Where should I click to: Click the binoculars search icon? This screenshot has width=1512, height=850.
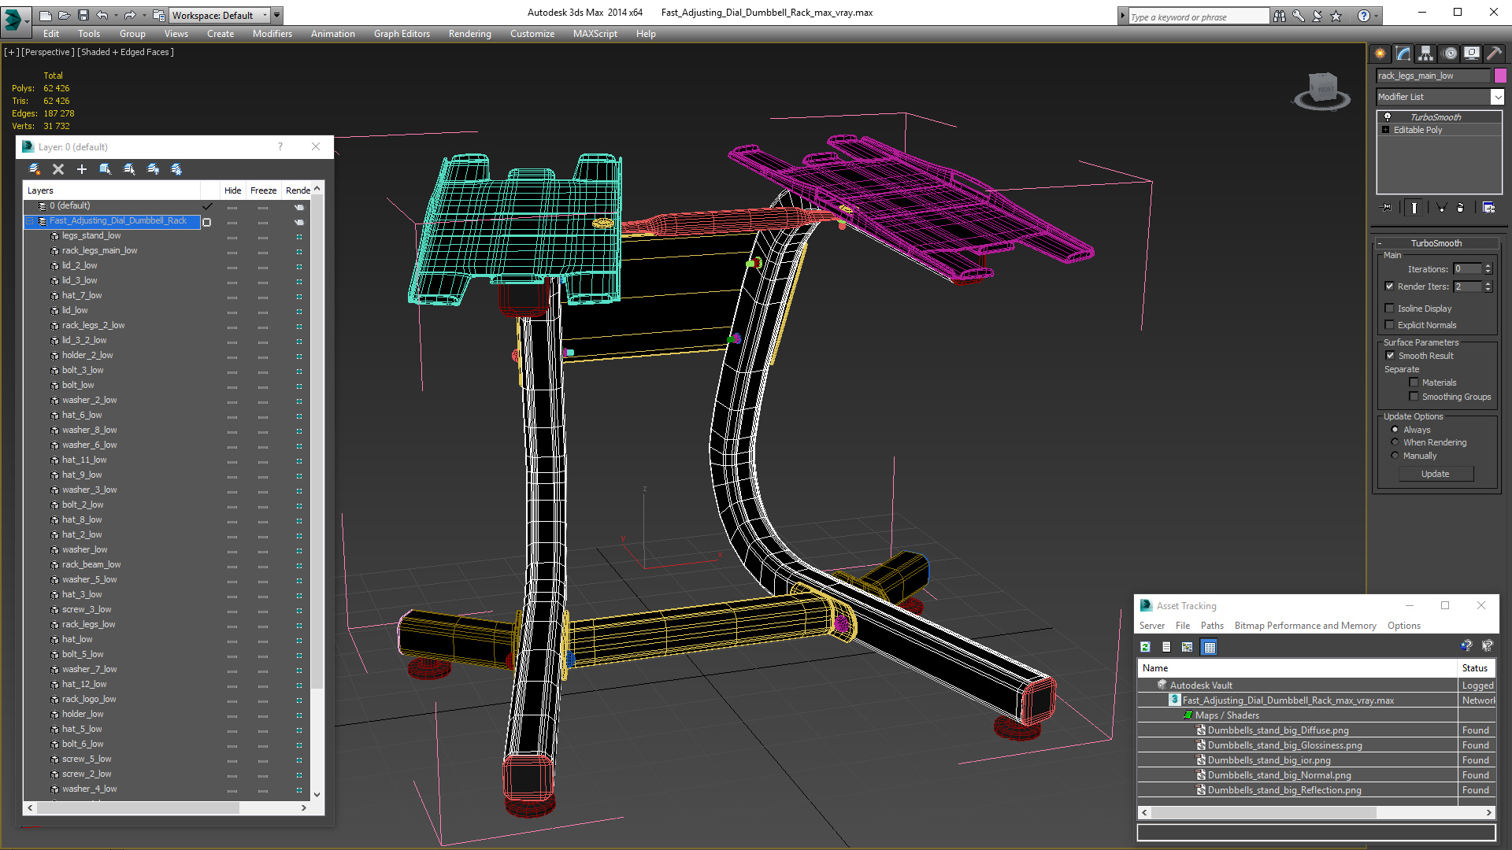[x=1280, y=16]
